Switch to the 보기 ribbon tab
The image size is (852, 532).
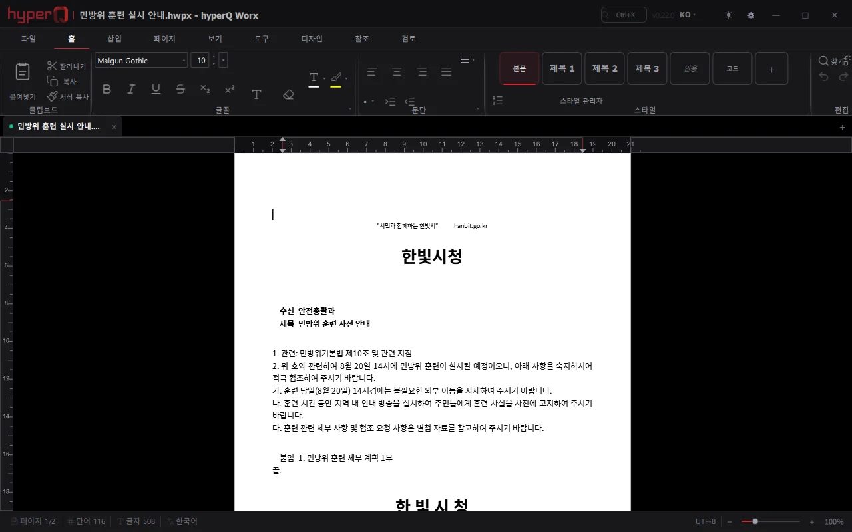[x=214, y=39]
